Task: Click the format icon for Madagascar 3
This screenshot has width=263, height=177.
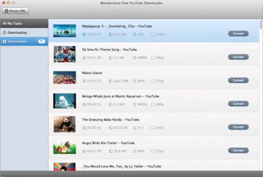Action: 135,34
